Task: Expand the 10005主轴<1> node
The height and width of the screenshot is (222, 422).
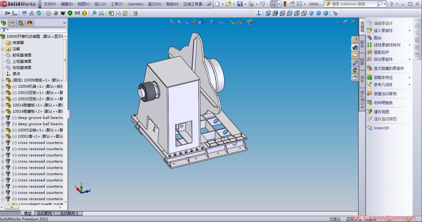Action: tap(3, 130)
